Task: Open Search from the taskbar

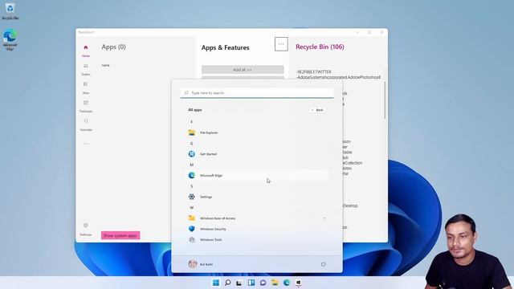Action: (x=227, y=283)
